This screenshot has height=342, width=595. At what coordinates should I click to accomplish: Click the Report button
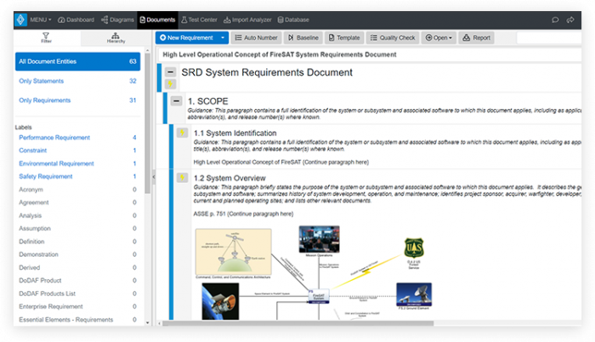[x=476, y=37]
